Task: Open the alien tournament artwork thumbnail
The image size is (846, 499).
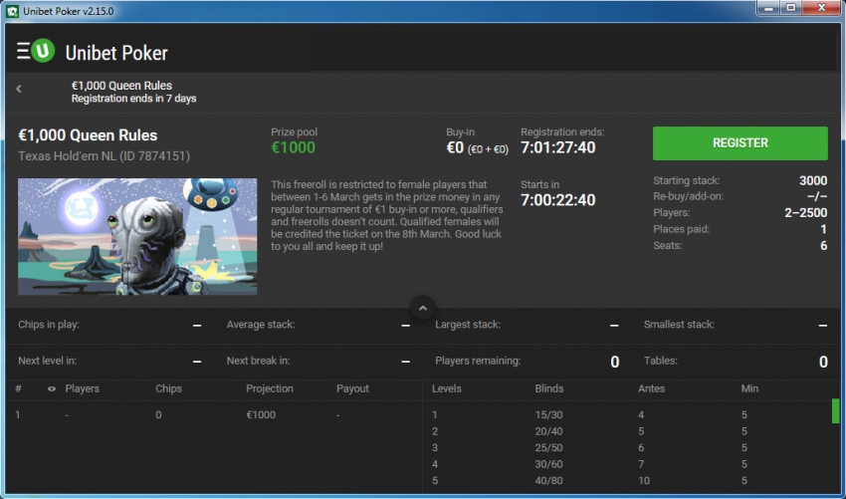Action: tap(137, 236)
